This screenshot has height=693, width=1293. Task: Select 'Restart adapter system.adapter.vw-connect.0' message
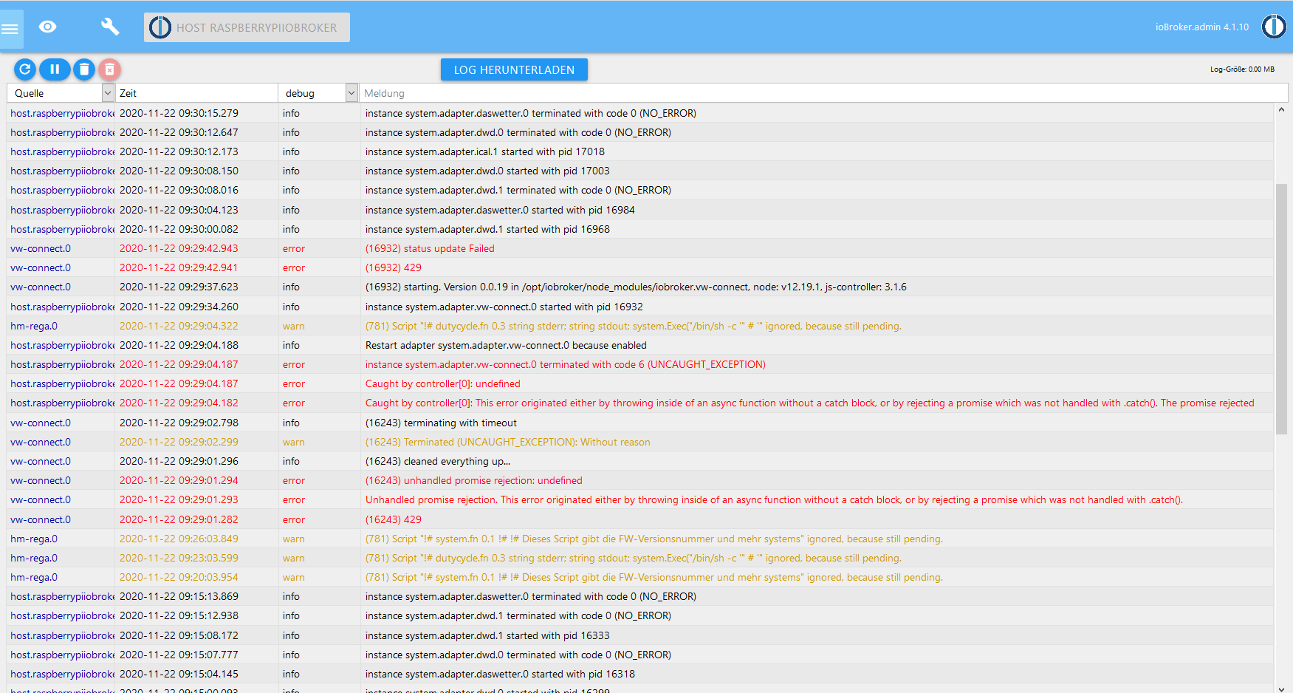pyautogui.click(x=506, y=345)
